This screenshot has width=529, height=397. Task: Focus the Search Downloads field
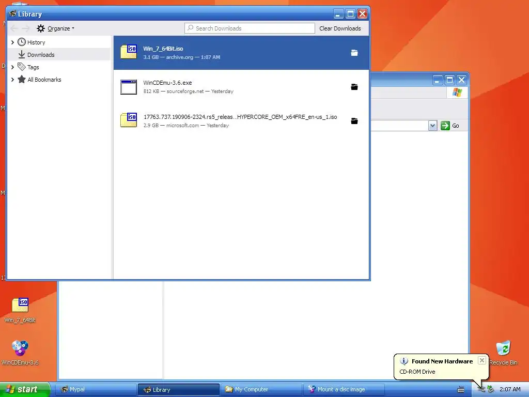250,28
